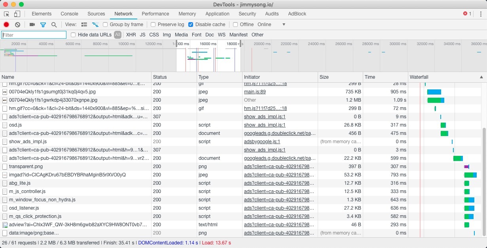Screen dimensions: 487x248
Task: Select the osd_listener.js request row
Action: point(24,208)
